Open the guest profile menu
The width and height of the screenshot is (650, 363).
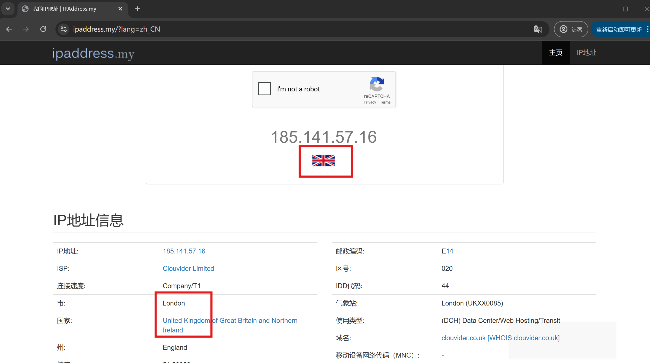(x=571, y=29)
